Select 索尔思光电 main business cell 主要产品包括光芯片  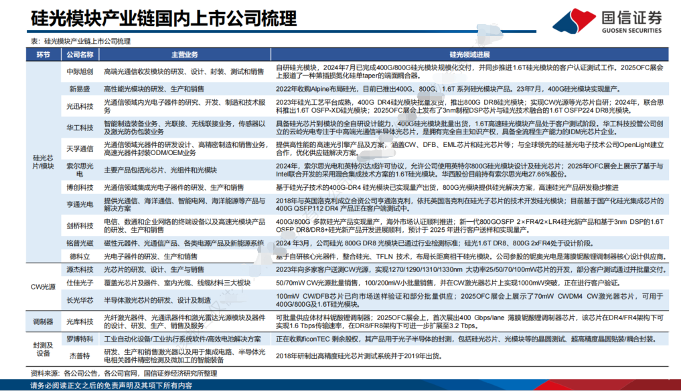(160, 170)
